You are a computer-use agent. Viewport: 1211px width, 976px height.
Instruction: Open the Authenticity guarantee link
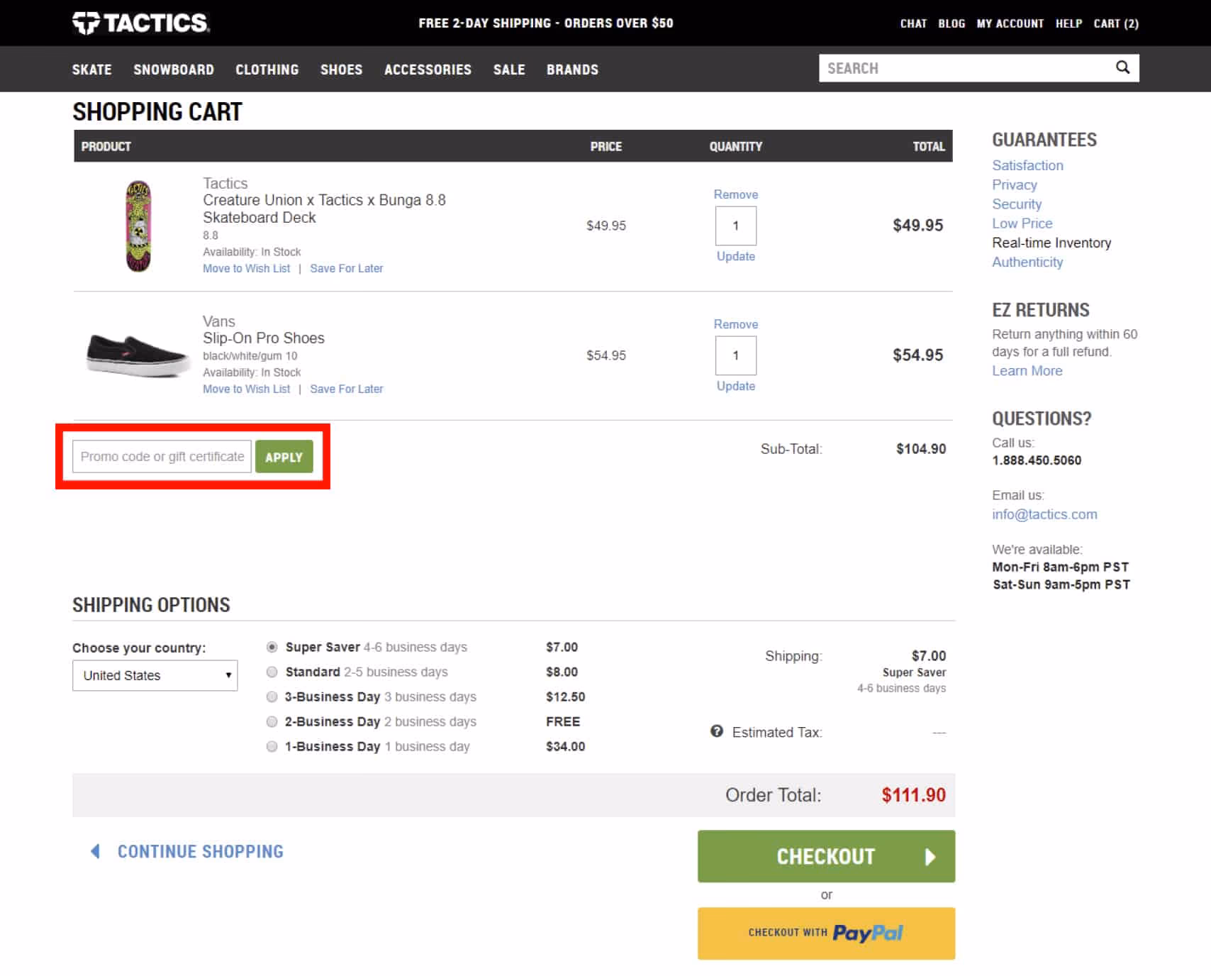(1027, 262)
